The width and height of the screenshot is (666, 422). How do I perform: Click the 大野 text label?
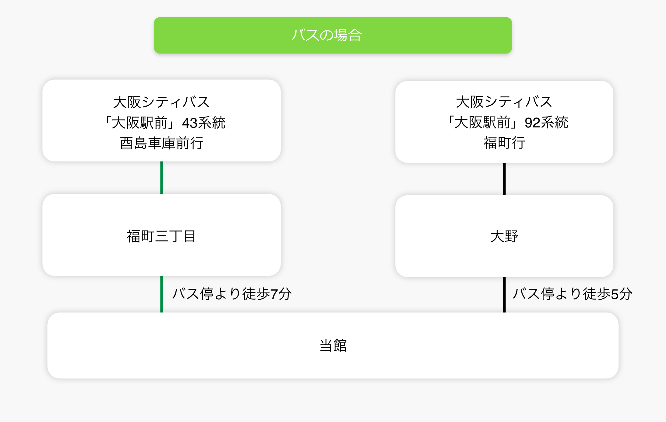coord(504,236)
